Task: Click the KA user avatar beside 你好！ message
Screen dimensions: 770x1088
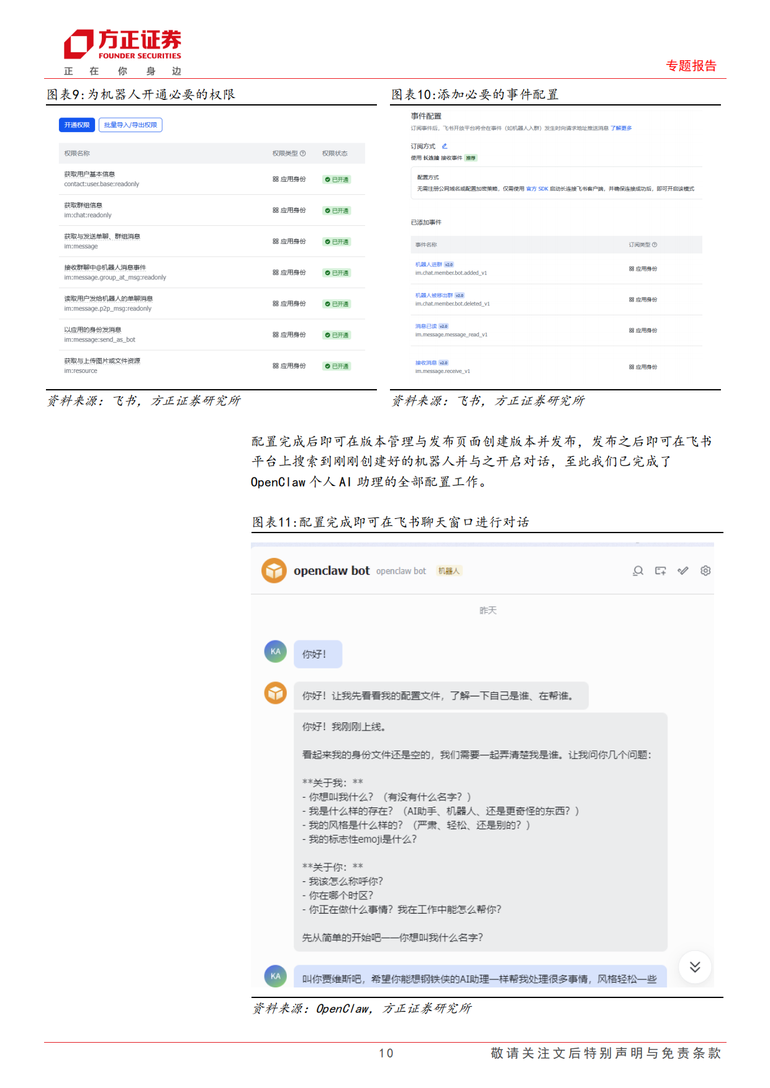Action: [276, 652]
